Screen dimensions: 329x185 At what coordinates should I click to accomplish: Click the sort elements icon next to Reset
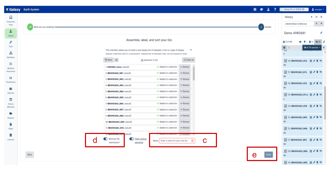click(117, 60)
